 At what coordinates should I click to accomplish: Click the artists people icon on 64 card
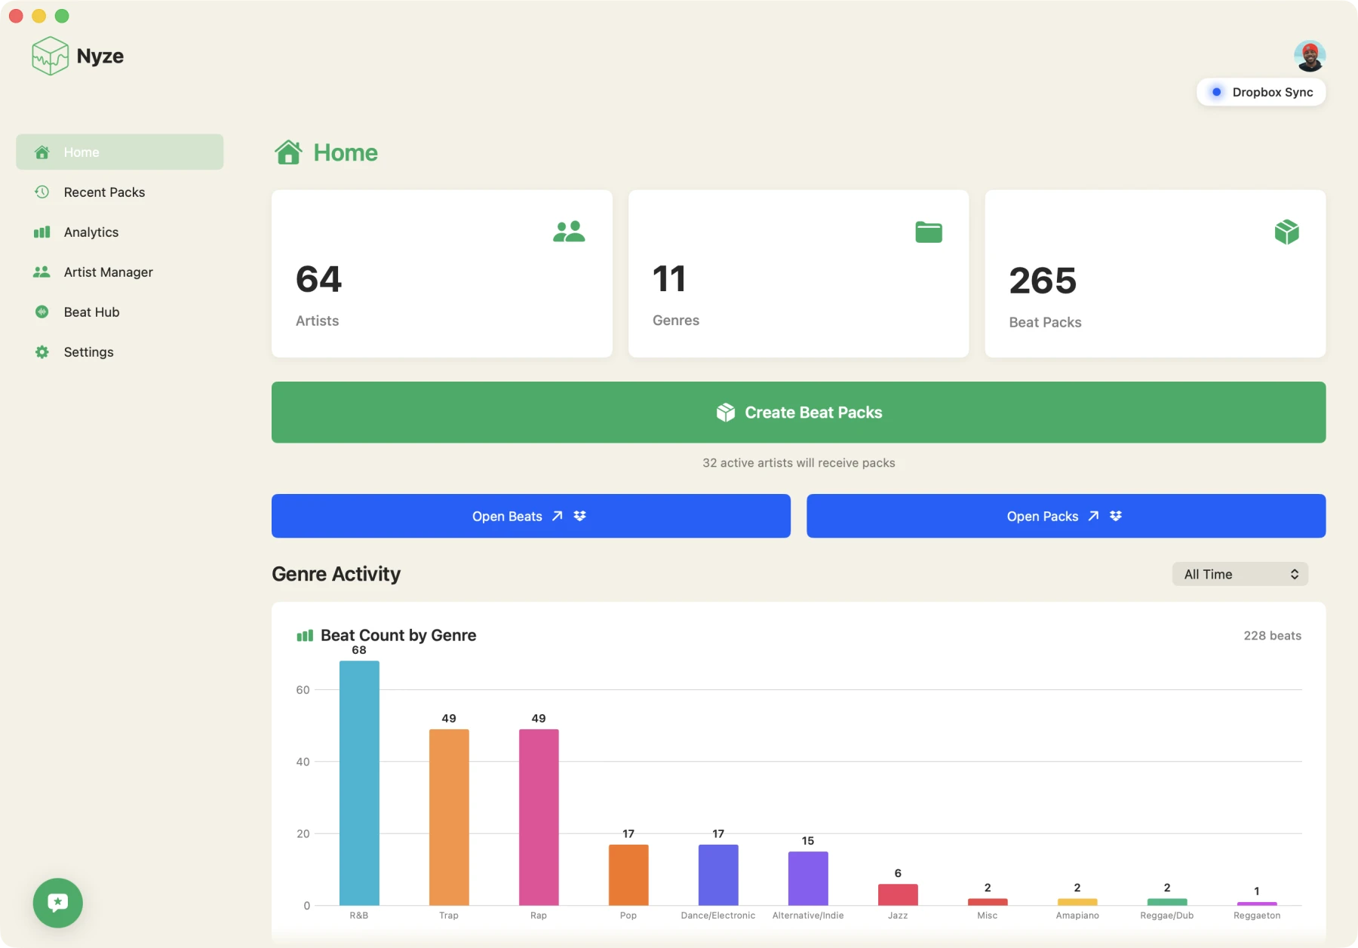tap(569, 232)
